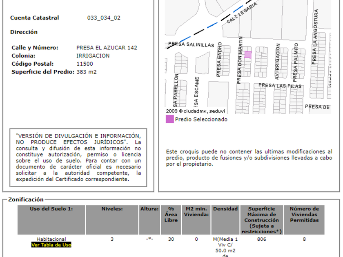Click the Niveles value 3
The image size is (343, 257).
112,239
